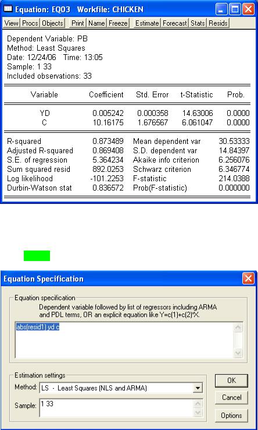Image resolution: width=258 pixels, height=430 pixels.
Task: Click the equation text scrollbar up arrow
Action: coord(238,327)
